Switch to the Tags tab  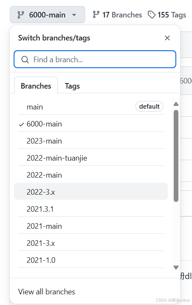[x=72, y=86]
